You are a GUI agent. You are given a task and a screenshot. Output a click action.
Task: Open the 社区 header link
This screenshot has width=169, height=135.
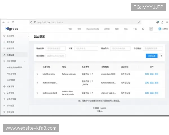(x=126, y=29)
